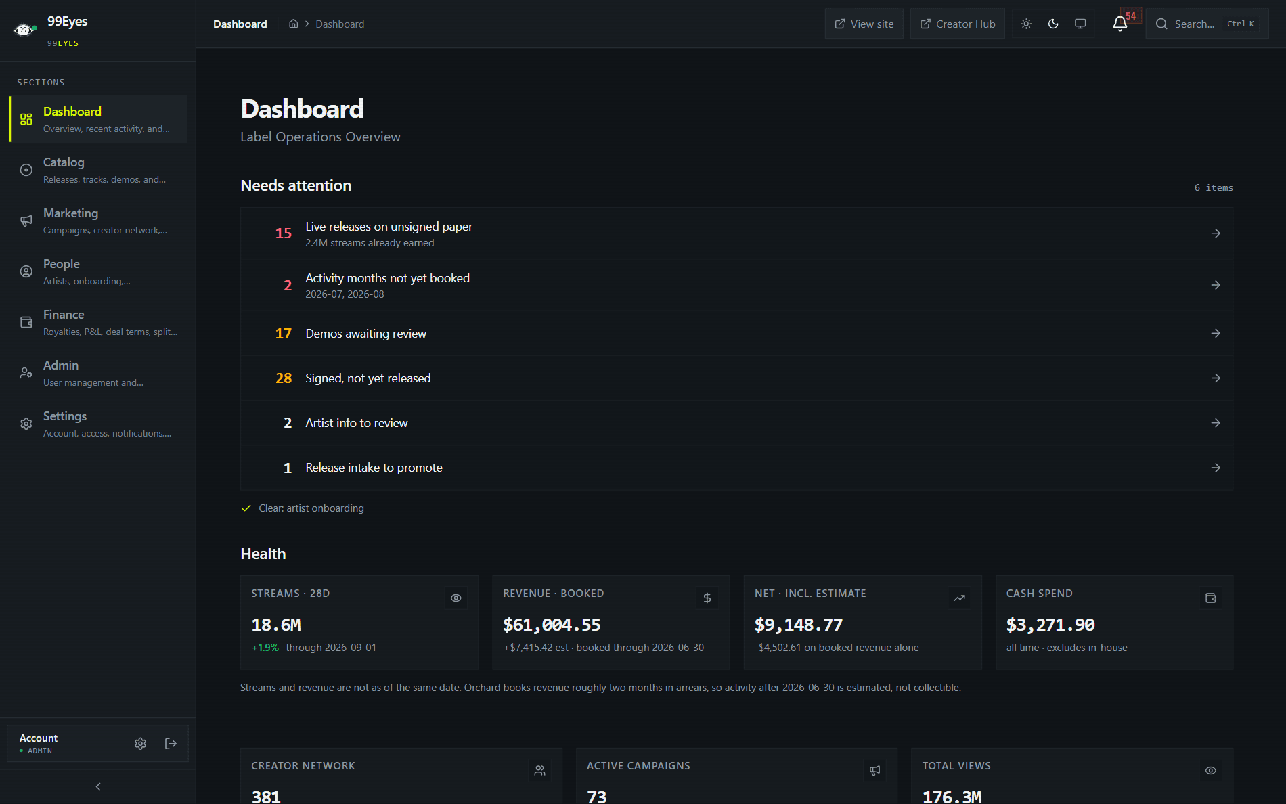Switch to light theme sun icon

(x=1026, y=24)
